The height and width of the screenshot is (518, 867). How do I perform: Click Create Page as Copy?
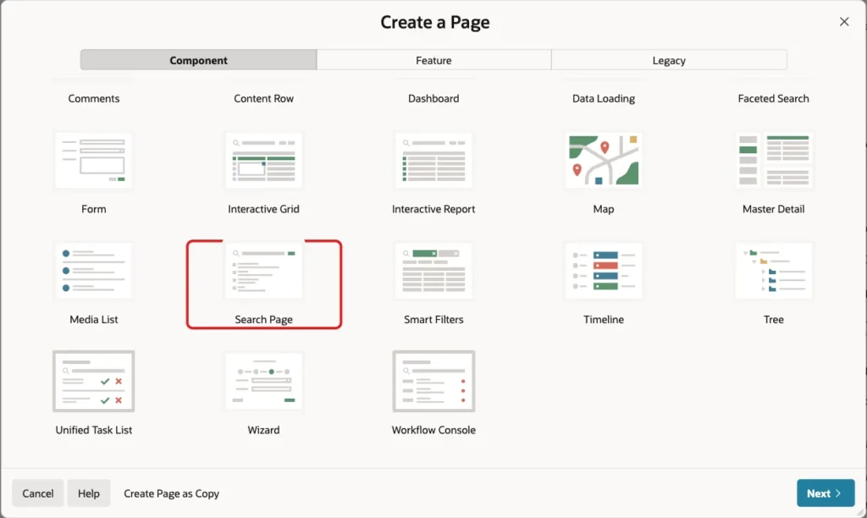171,493
